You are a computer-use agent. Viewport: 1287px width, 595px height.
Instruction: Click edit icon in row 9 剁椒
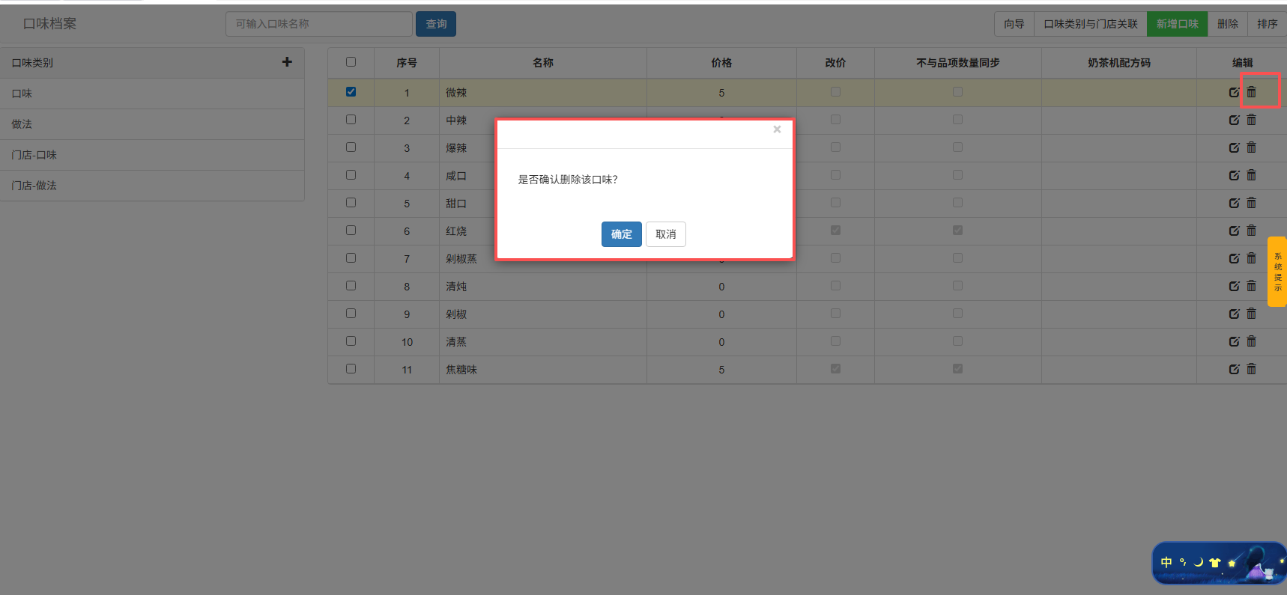tap(1234, 314)
